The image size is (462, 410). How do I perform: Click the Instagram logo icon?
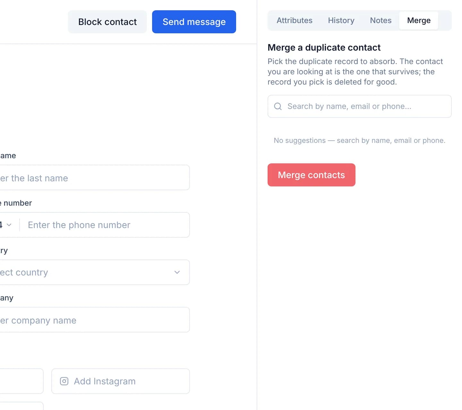[64, 381]
